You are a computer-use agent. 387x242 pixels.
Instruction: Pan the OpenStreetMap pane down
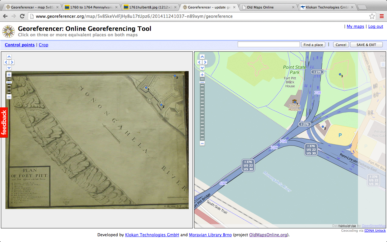pos(202,68)
